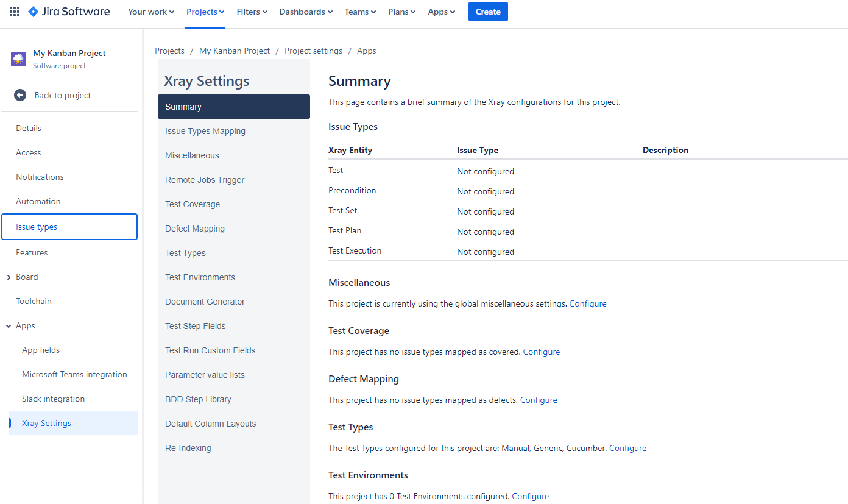Click Configure link under Test Types heading
848x504 pixels.
[x=627, y=448]
